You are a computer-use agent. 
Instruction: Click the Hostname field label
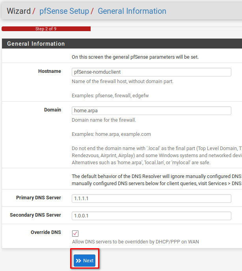tap(50, 71)
